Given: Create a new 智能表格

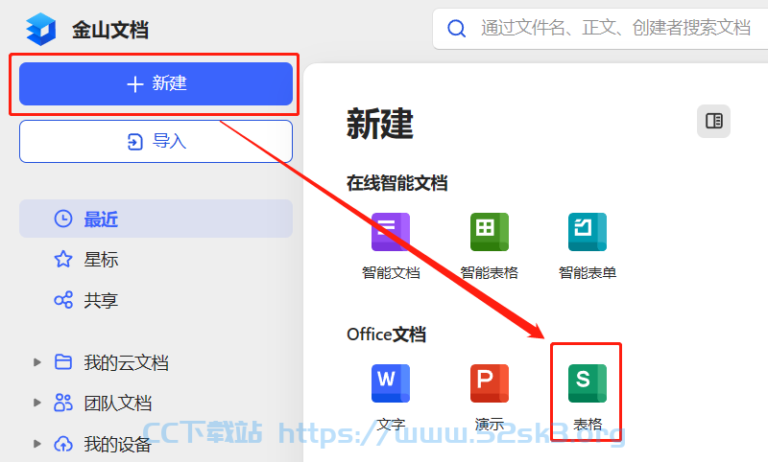Looking at the screenshot, I should [x=490, y=232].
